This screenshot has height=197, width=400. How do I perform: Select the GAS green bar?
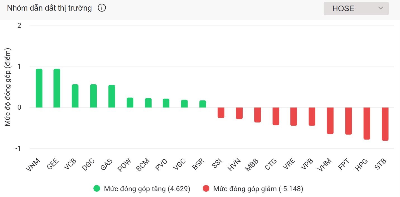coord(112,96)
